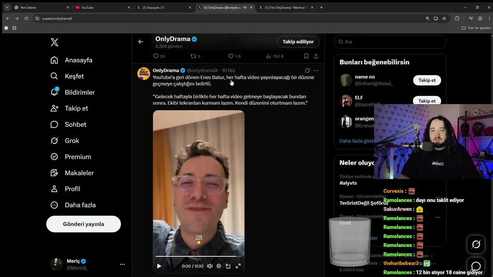Screen dimensions: 493x277
Task: Switch to Anasayfa / X tab
Action: click(164, 7)
